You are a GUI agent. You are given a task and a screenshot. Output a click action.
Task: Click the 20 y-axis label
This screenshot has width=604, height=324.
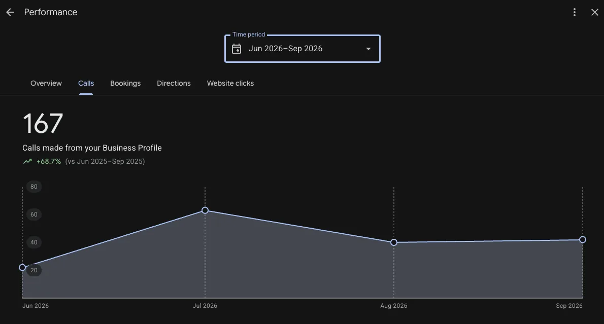click(x=34, y=270)
